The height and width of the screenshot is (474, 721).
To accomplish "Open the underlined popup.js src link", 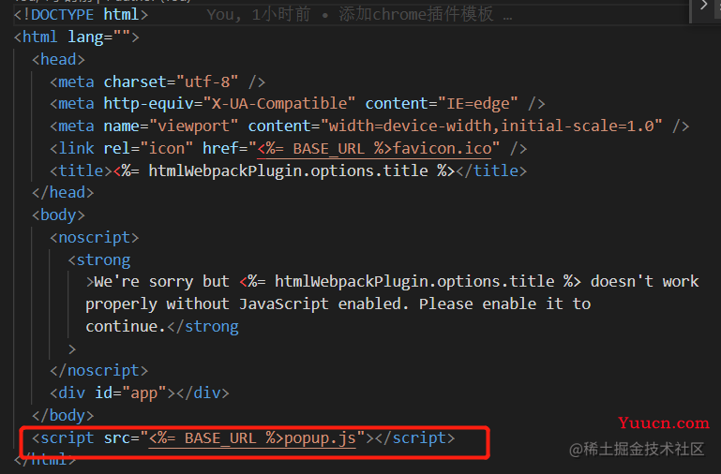I will coord(252,438).
